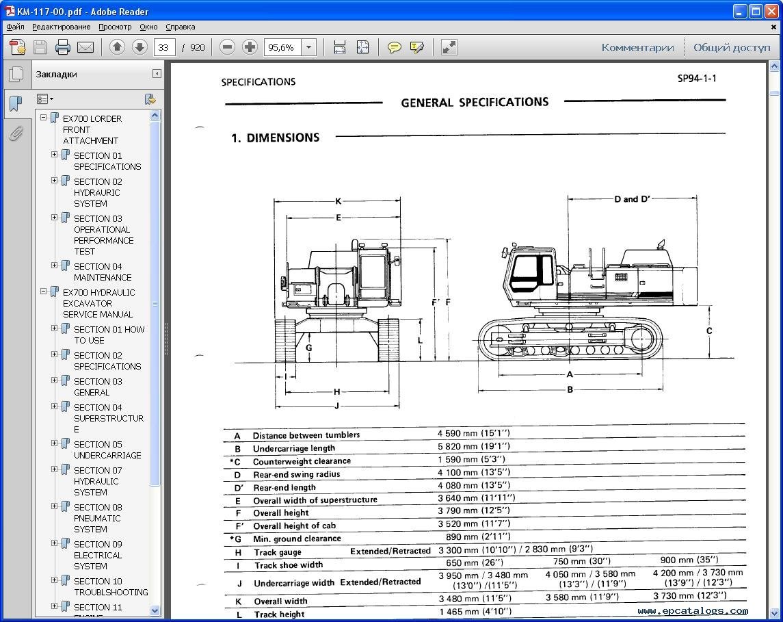The image size is (783, 622).
Task: Click the page number input field
Action: (x=165, y=47)
